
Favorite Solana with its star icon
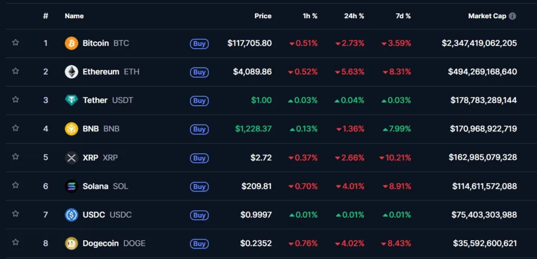pos(16,186)
